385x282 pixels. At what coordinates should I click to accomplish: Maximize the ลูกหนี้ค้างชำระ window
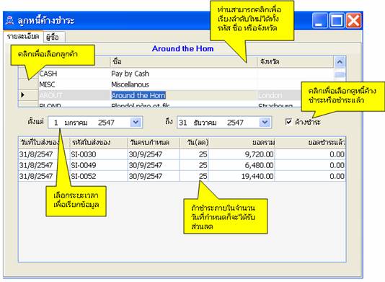click(337, 20)
